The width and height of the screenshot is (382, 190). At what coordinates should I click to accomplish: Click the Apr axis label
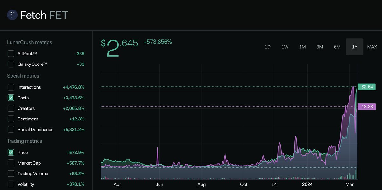117,184
